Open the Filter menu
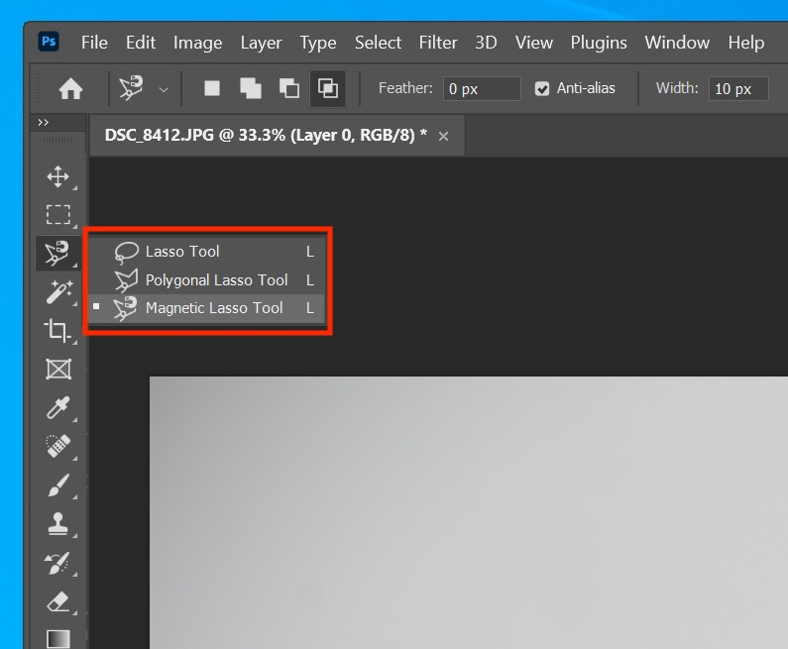Screen dimensions: 788x649 (x=438, y=43)
